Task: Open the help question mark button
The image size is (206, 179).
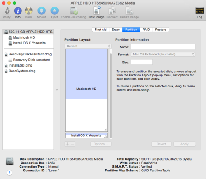Action: pyautogui.click(x=9, y=173)
